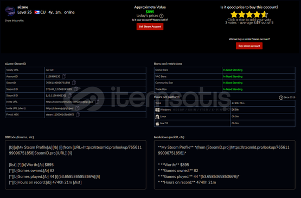Click the Cuba country flag icon
This screenshot has width=301, height=198.
[x=37, y=12]
